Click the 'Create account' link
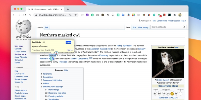The width and height of the screenshot is (201, 100). click(x=174, y=21)
